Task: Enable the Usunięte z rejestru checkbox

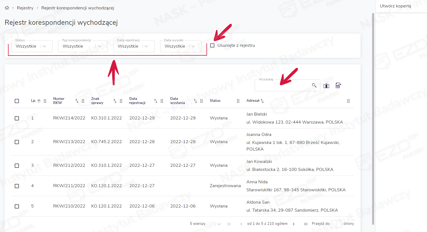Action: pyautogui.click(x=212, y=45)
